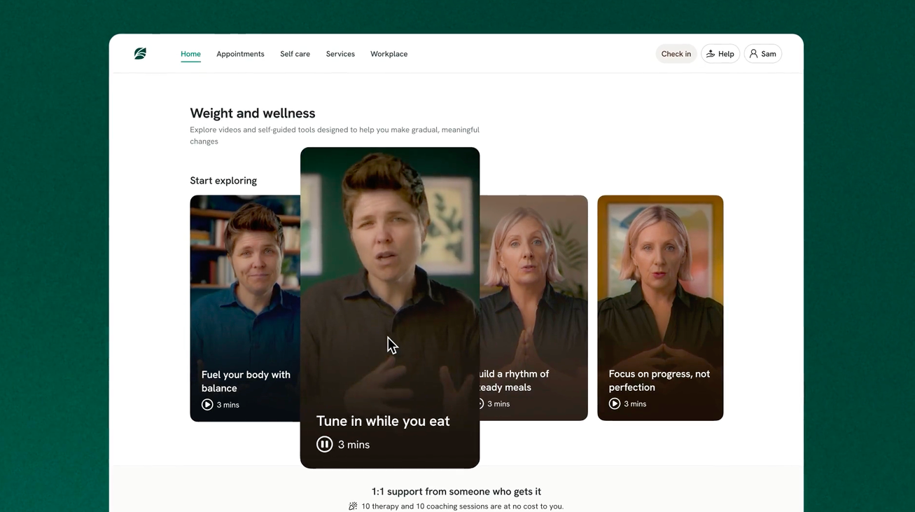The height and width of the screenshot is (512, 915).
Task: Open the Home tab
Action: (190, 54)
